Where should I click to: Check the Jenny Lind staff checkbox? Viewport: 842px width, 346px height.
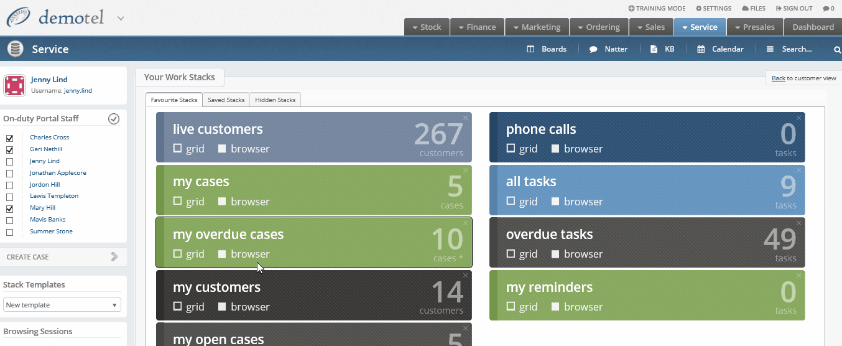point(9,162)
